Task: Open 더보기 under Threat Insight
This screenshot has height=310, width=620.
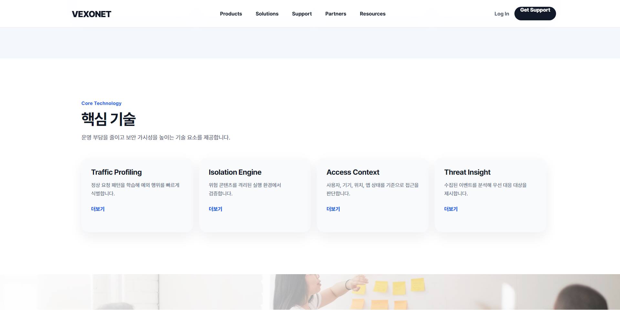Action: click(x=451, y=209)
